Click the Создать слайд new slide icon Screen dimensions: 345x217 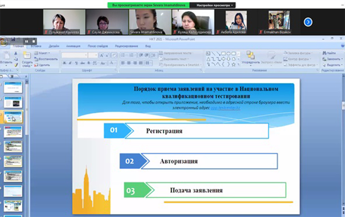(27, 55)
